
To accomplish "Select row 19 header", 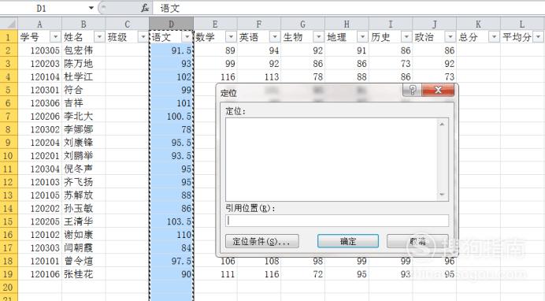I will [9, 274].
